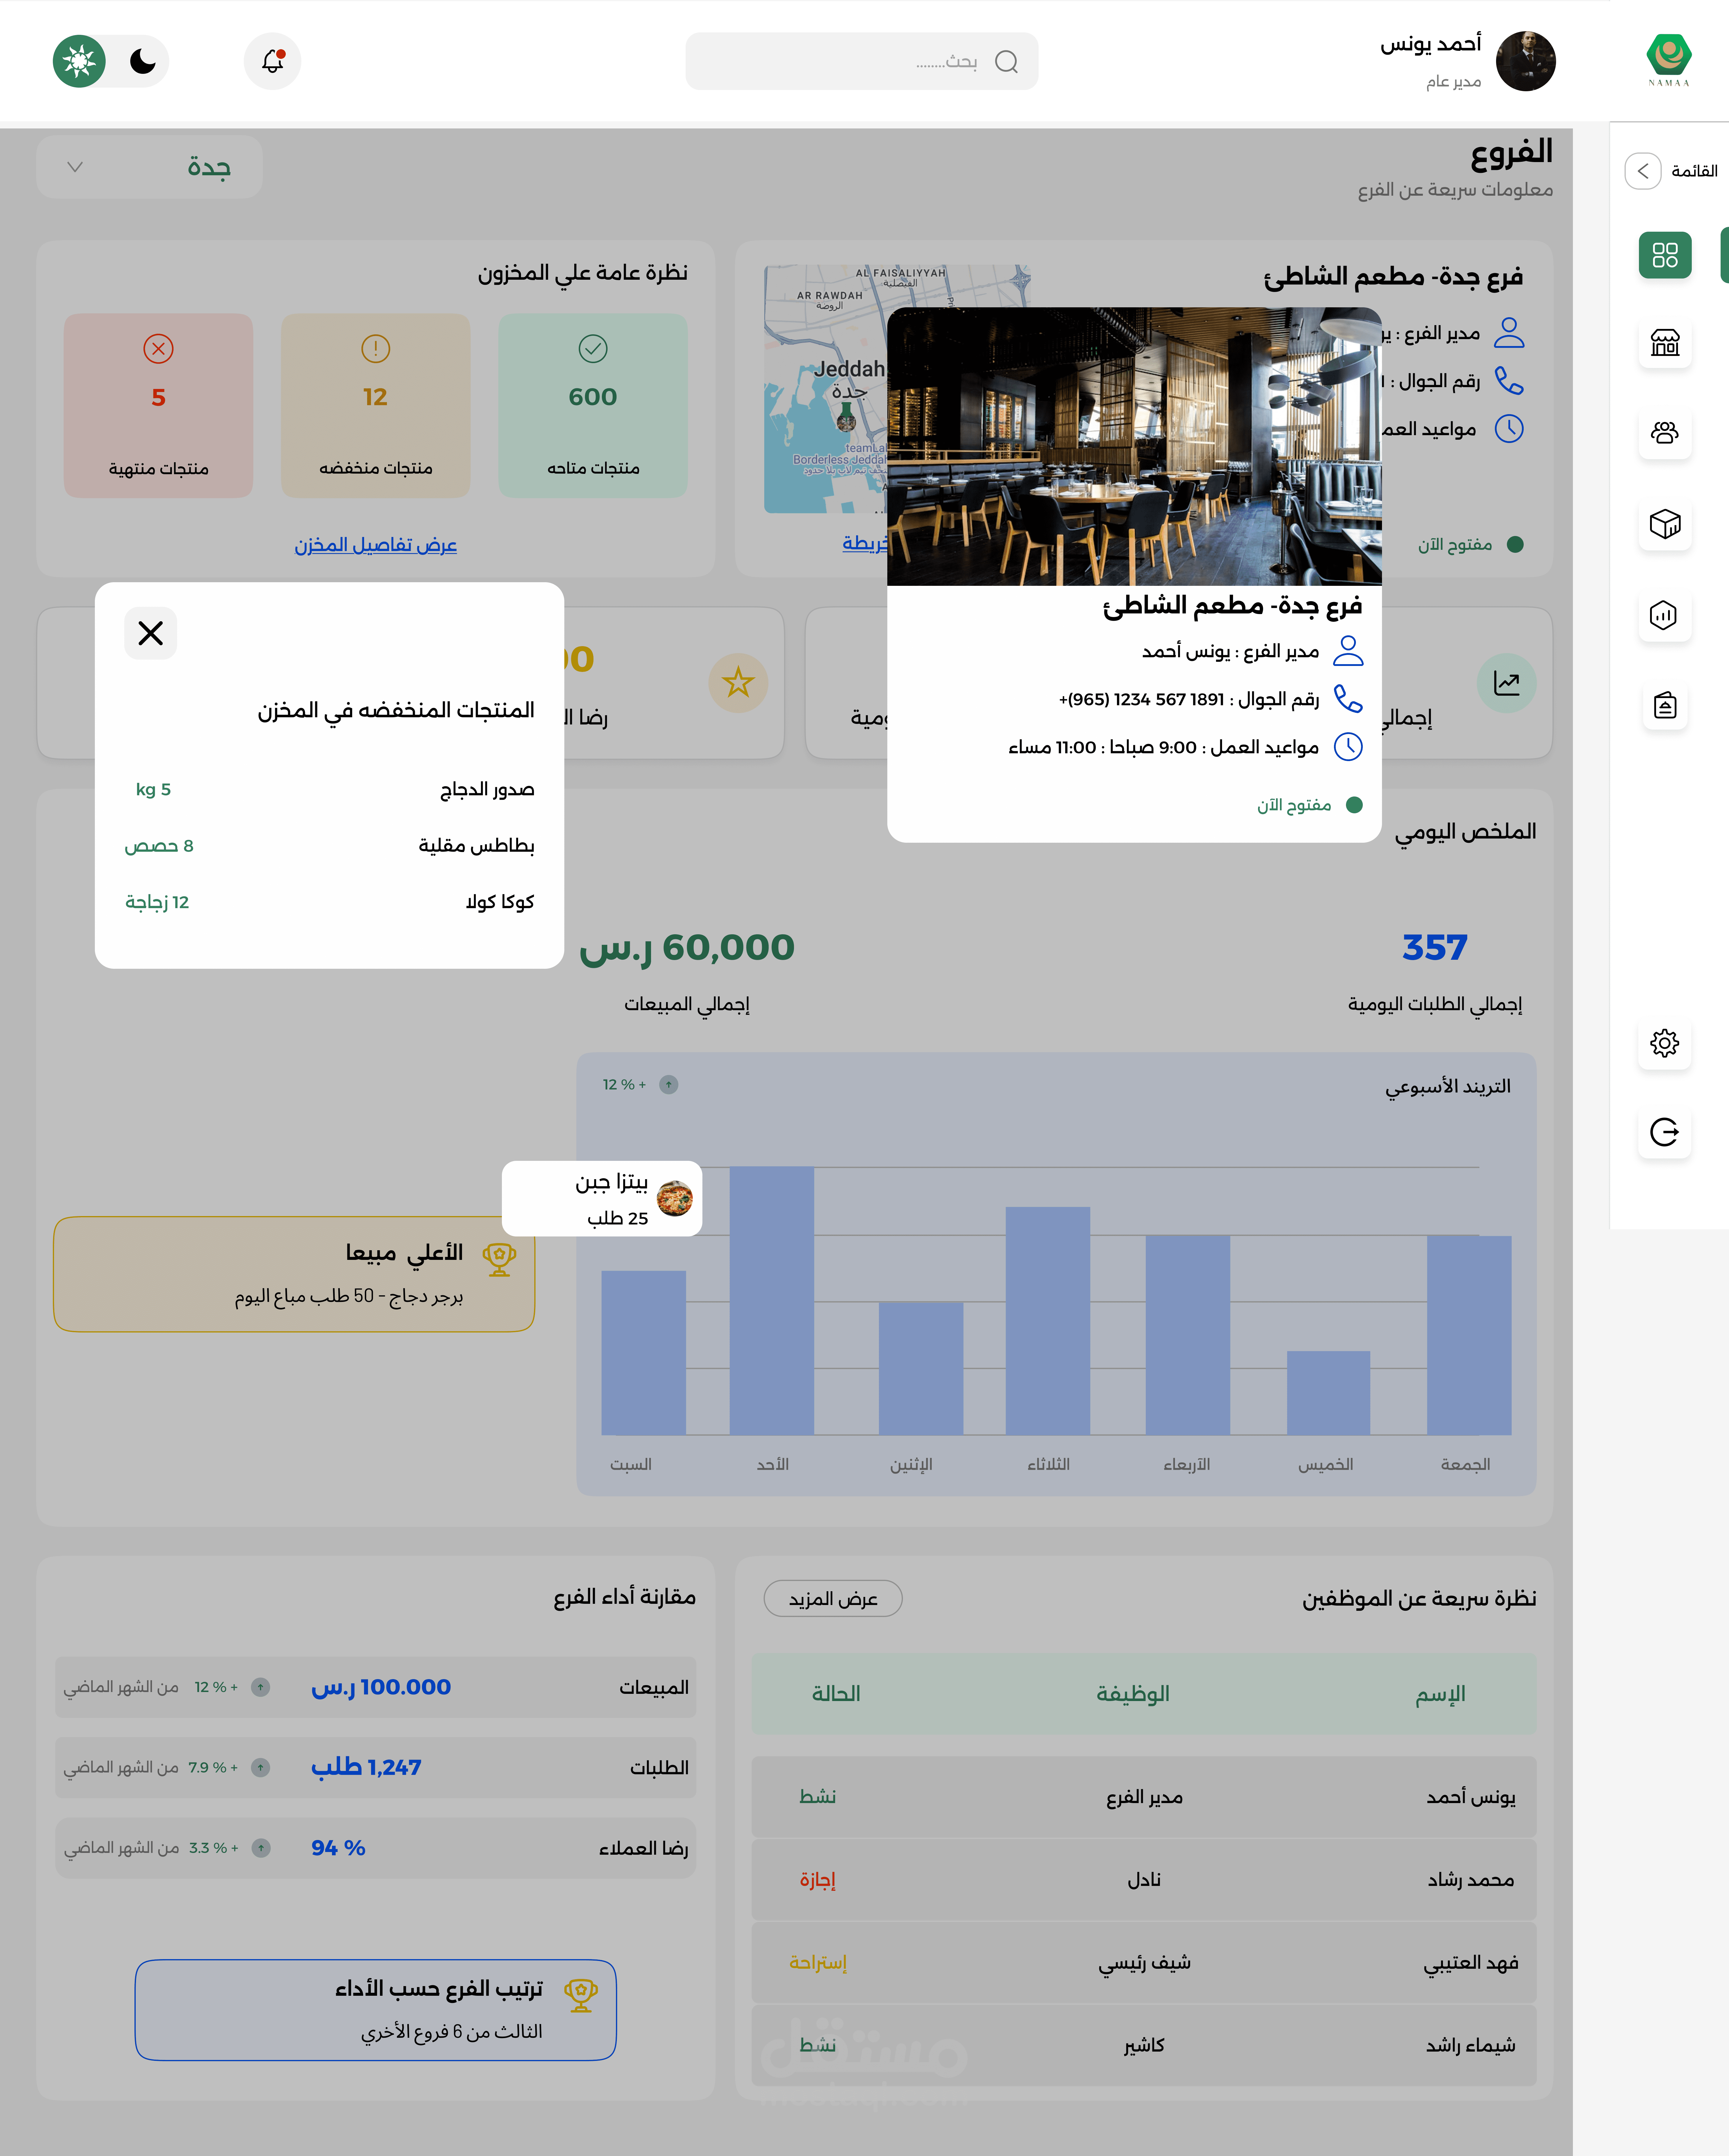1729x2156 pixels.
Task: Switch to dark mode moon toggle
Action: tap(143, 61)
